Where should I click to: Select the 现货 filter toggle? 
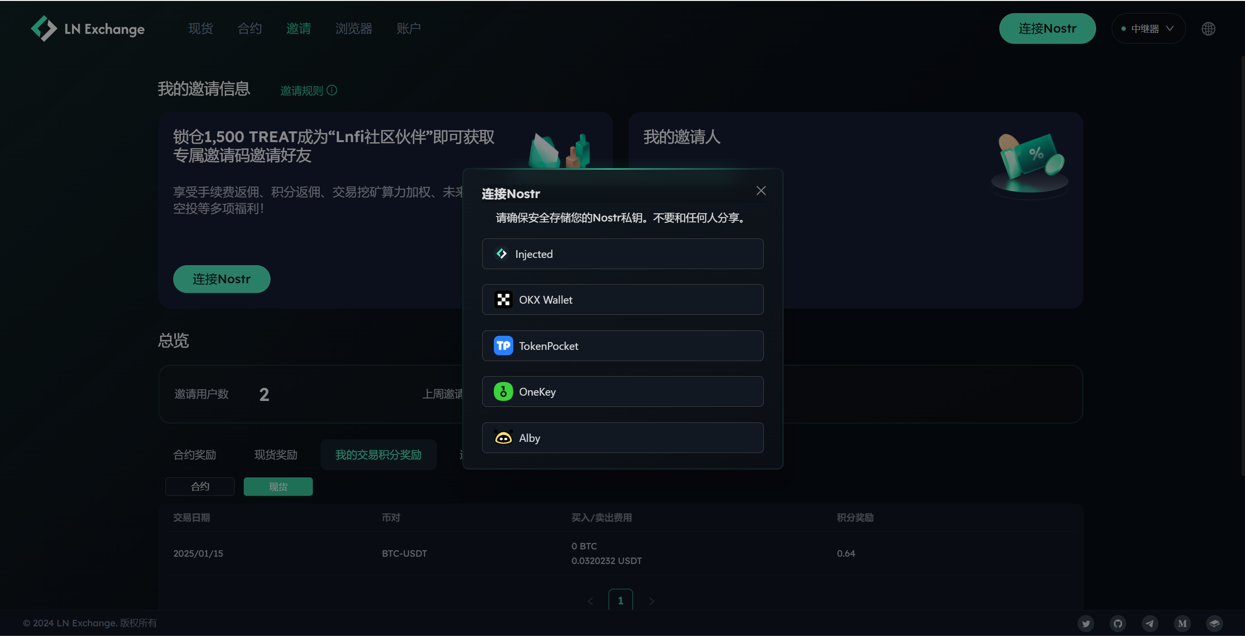pos(278,487)
